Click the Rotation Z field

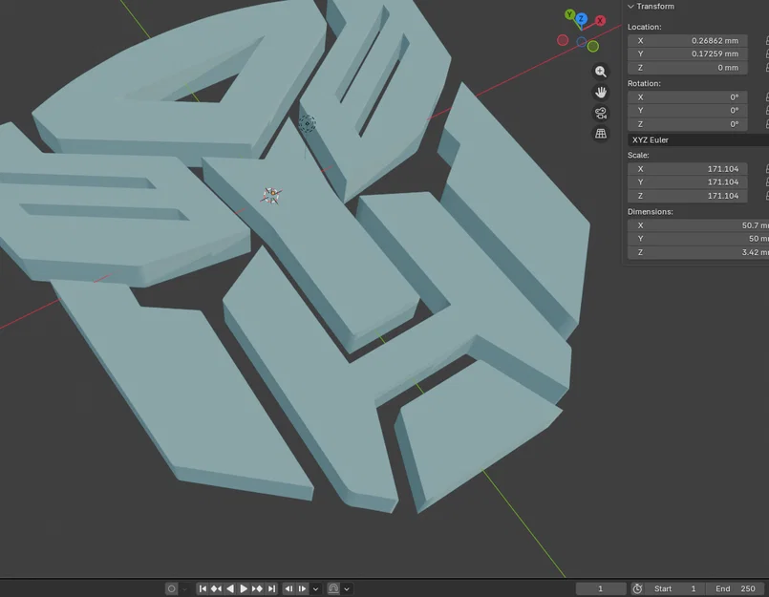(x=687, y=124)
